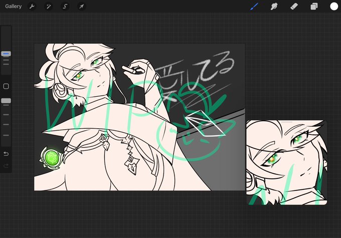
Task: Open the Adjustments magic wand menu
Action: 48,7
